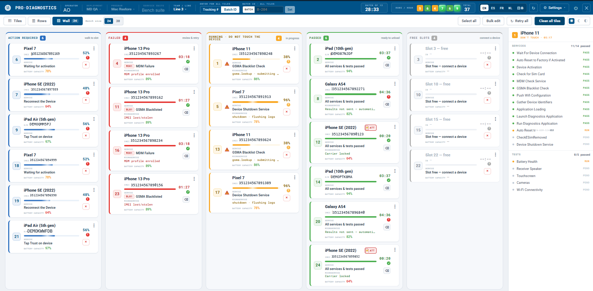This screenshot has height=291, width=593.
Task: Open the three-dot menu on slot 9 card
Action: (x=94, y=119)
